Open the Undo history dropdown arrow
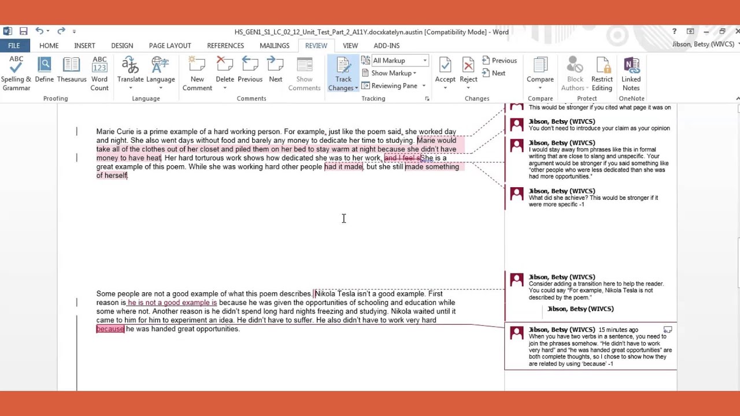The width and height of the screenshot is (740, 416). point(47,31)
